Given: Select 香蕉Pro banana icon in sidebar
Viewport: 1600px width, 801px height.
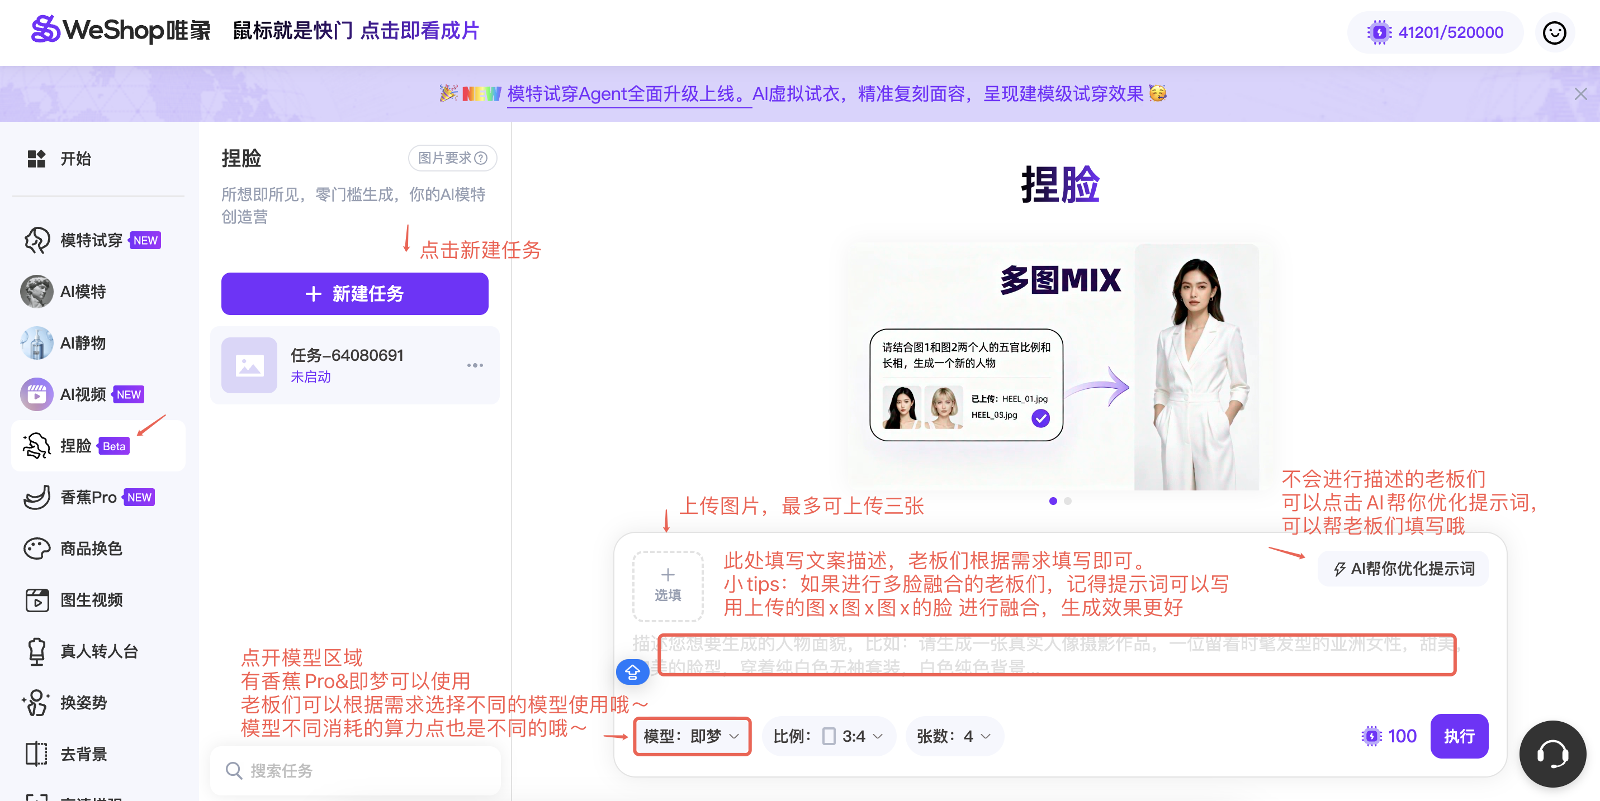Looking at the screenshot, I should tap(37, 497).
